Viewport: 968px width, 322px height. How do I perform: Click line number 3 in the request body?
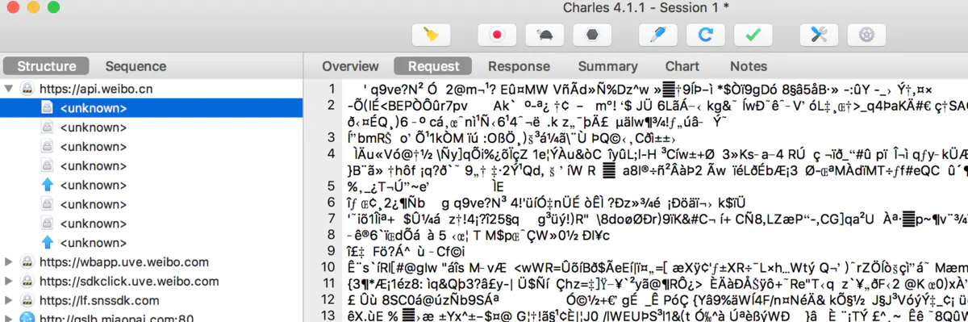pos(331,137)
